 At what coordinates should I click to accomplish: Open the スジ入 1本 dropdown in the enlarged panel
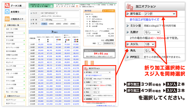point(149,44)
